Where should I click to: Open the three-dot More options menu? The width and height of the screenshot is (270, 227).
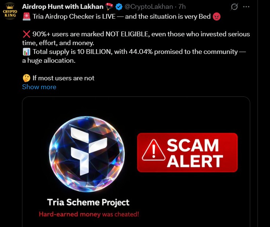point(247,7)
